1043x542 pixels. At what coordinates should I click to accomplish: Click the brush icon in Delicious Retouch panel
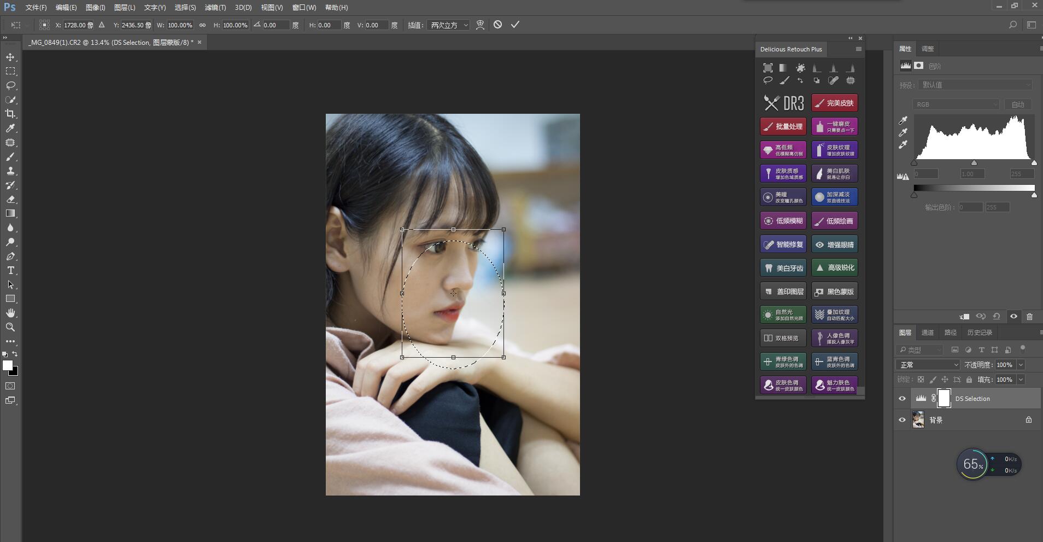(785, 80)
